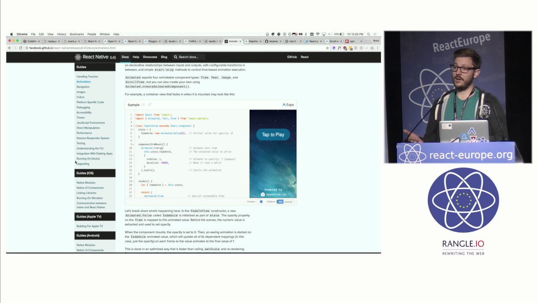Switch to the THREE browser tab
Viewport: 538px width, 303px height.
(x=193, y=41)
